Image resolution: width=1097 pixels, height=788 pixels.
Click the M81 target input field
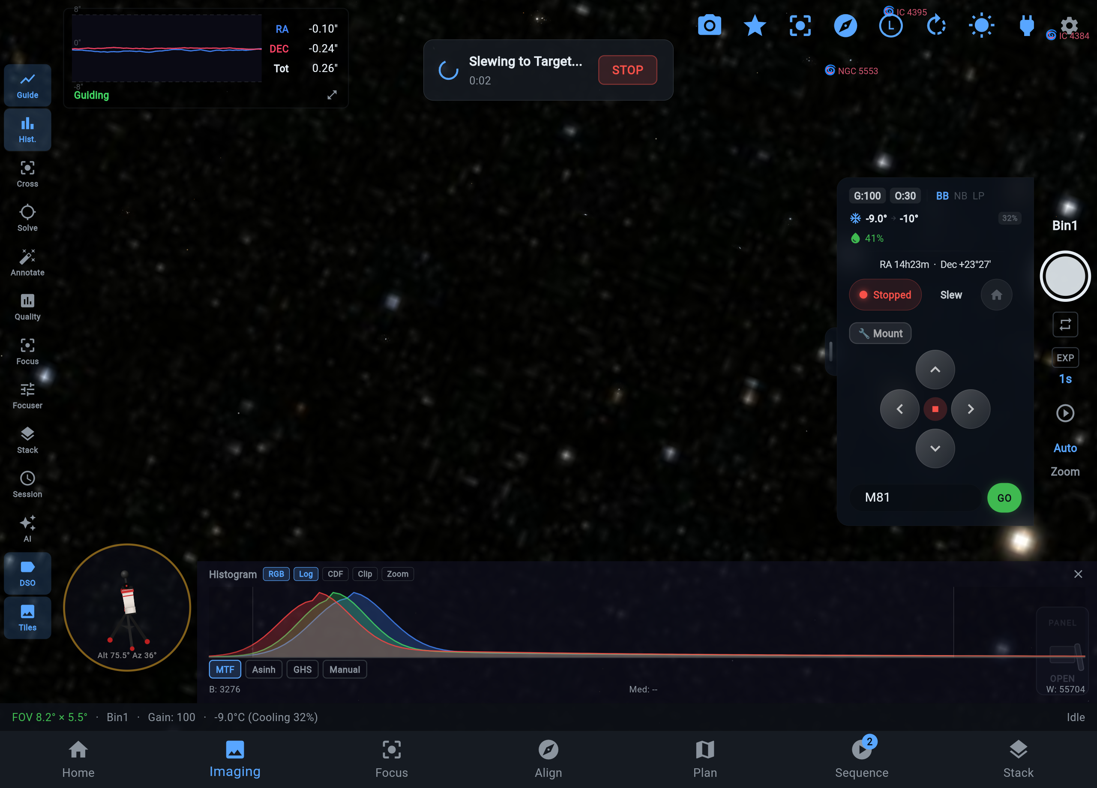click(x=915, y=498)
